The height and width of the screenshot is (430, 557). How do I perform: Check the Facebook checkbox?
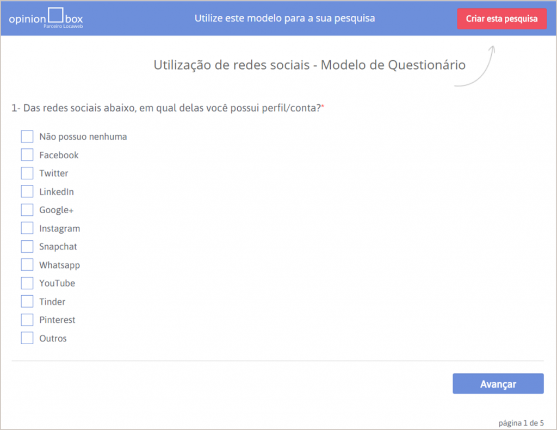(x=27, y=154)
